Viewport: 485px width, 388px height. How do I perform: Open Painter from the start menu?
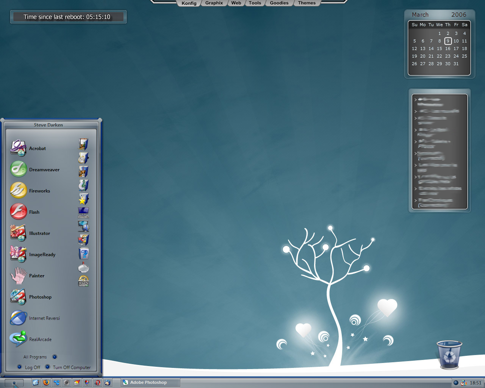[27, 275]
